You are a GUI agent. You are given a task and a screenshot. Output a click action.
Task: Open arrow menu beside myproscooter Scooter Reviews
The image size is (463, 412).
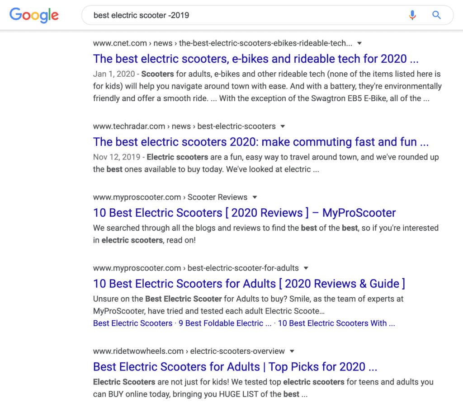point(255,197)
